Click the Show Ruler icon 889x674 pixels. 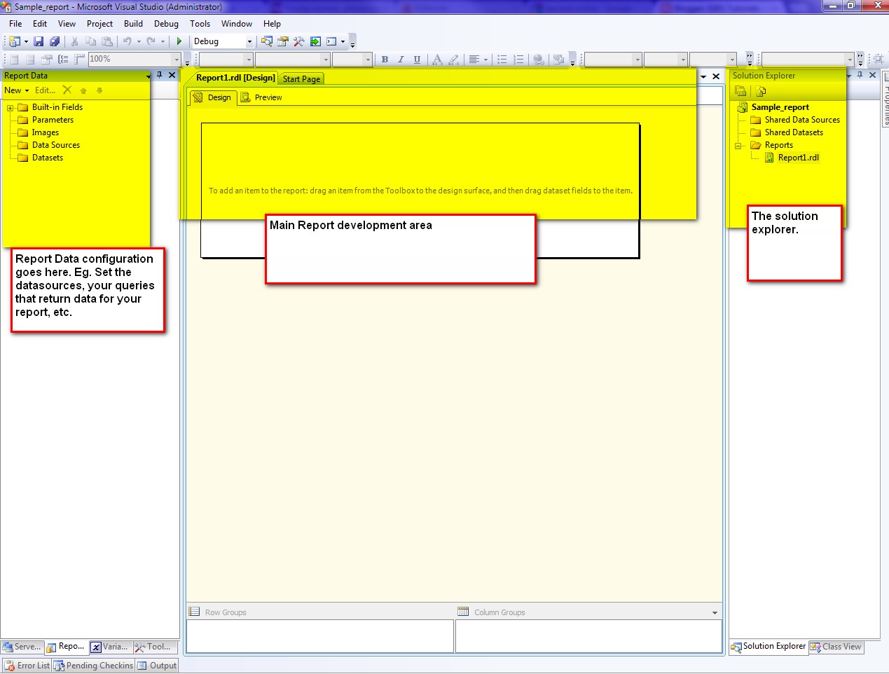(79, 60)
